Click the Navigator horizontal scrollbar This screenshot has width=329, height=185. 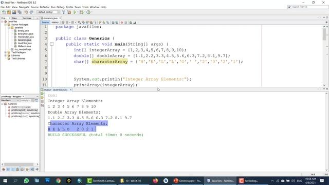click(19, 164)
